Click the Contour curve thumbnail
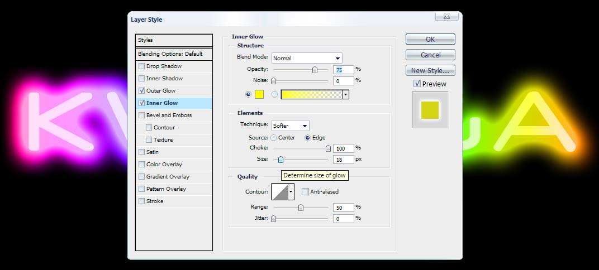The width and height of the screenshot is (599, 270). point(279,192)
